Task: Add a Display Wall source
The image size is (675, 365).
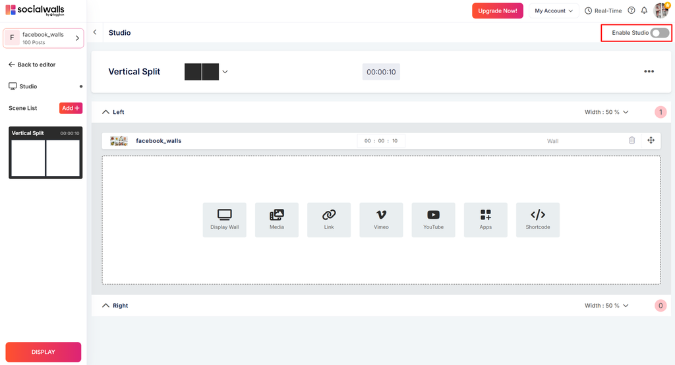Action: click(224, 219)
